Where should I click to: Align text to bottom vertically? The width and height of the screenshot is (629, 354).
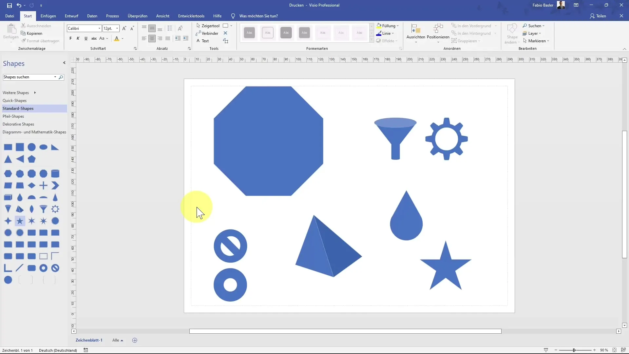pos(160,29)
